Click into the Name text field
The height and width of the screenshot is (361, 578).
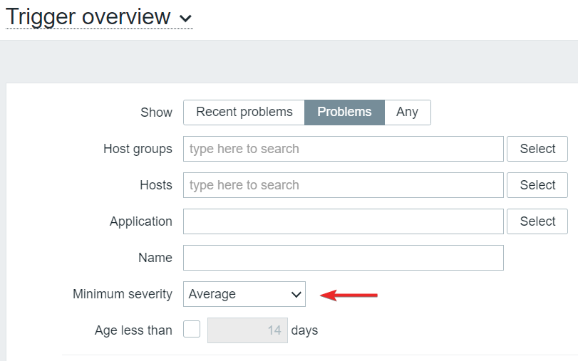click(343, 258)
